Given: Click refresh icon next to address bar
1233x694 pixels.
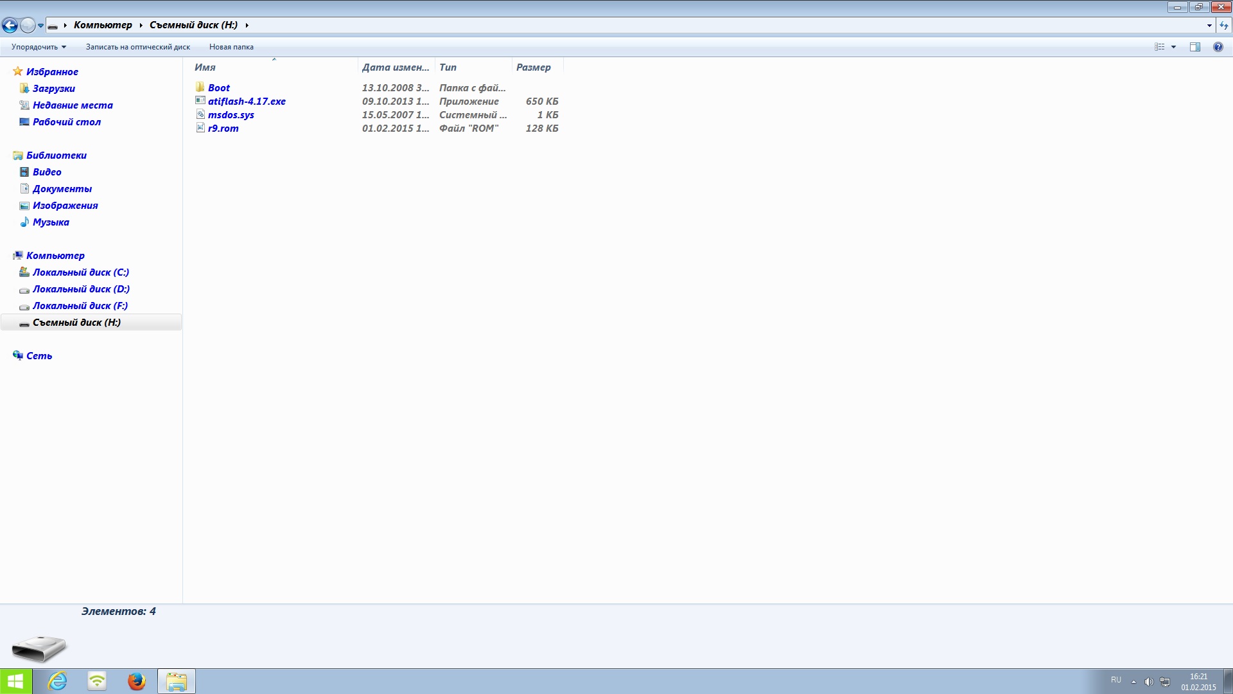Looking at the screenshot, I should [1224, 25].
